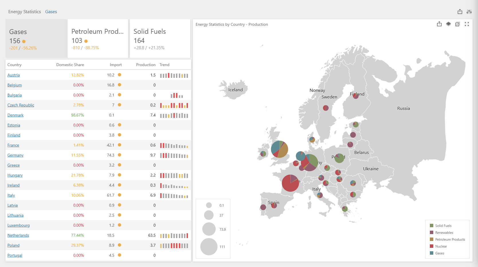Sort by the Domestic Share column header
478x267 pixels.
tap(70, 65)
